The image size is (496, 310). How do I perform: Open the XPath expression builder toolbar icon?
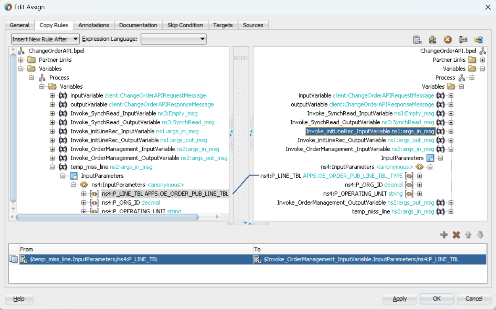[417, 39]
